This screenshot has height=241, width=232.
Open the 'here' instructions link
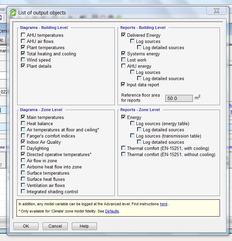(x=164, y=204)
